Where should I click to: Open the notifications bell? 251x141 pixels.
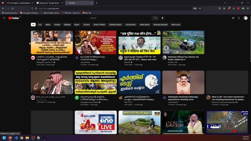tap(239, 18)
